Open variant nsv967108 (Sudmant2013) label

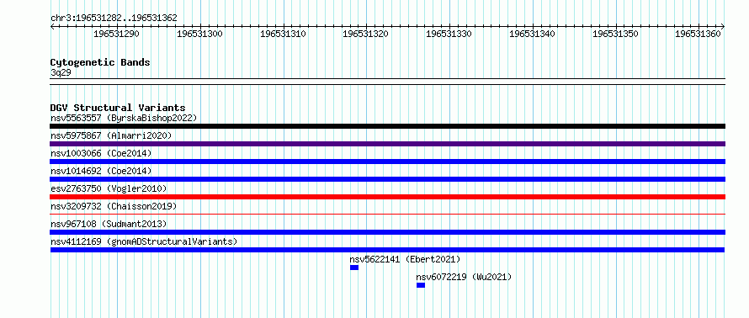click(x=109, y=224)
